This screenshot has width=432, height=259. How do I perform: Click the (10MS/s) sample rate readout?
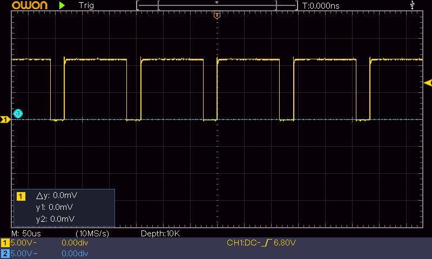(x=92, y=234)
